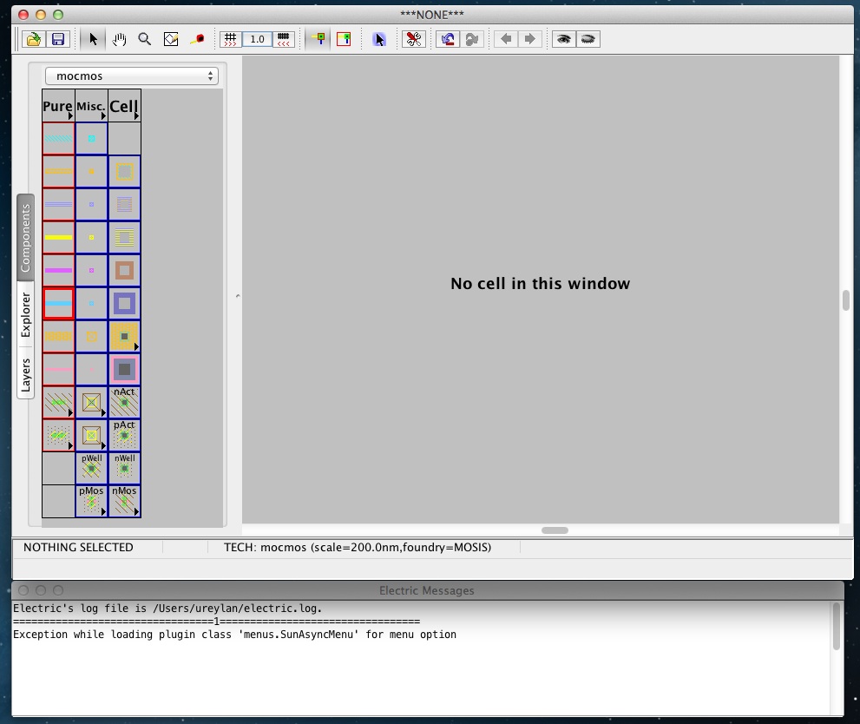This screenshot has height=724, width=860.
Task: Expand the Cell menu in the palette
Action: (x=124, y=107)
